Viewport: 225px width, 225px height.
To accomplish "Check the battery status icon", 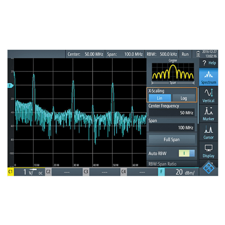I will pos(198,54).
